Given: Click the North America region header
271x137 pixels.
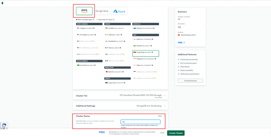Looking at the screenshot, I should click(x=89, y=24).
